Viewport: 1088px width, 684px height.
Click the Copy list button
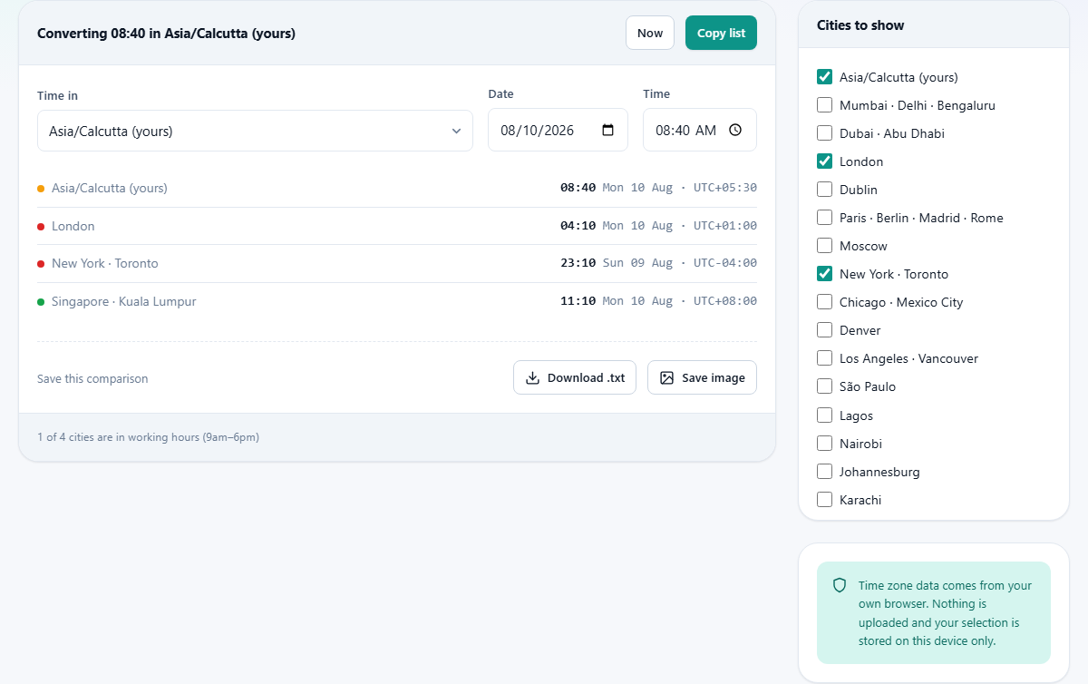click(721, 33)
